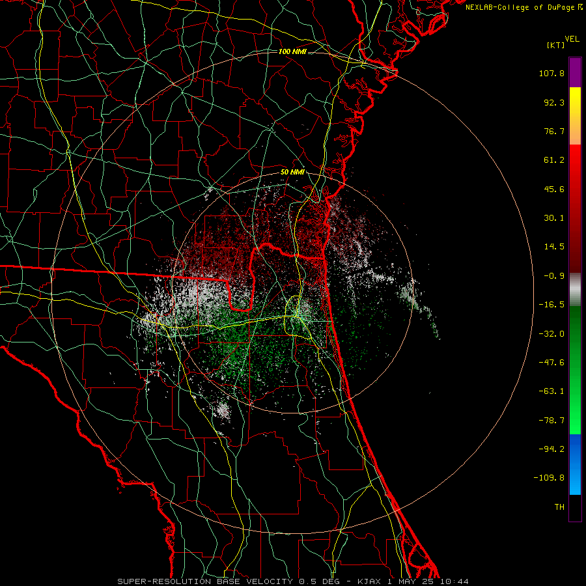Pick the 30.1 legend value

tap(554, 218)
